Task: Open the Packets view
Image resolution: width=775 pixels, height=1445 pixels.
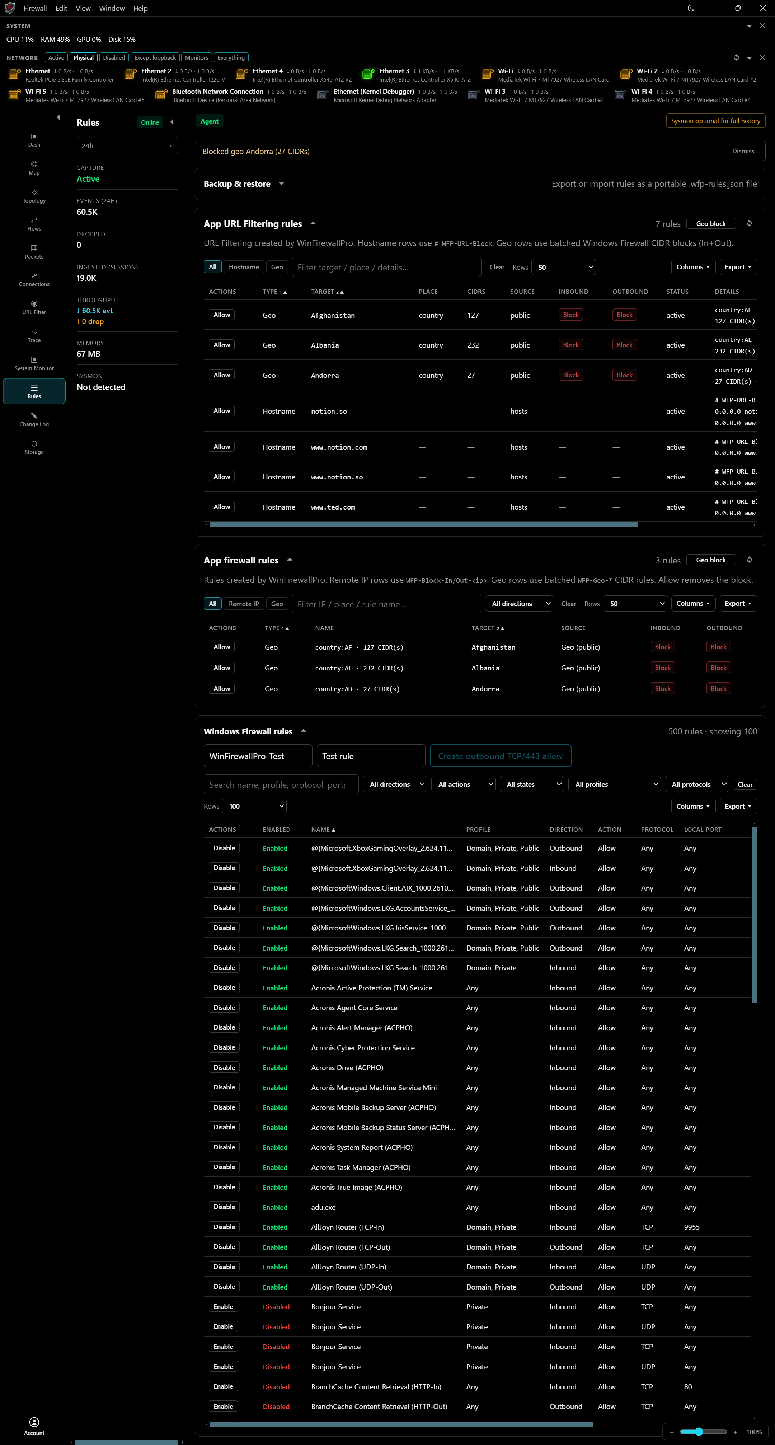Action: click(34, 252)
